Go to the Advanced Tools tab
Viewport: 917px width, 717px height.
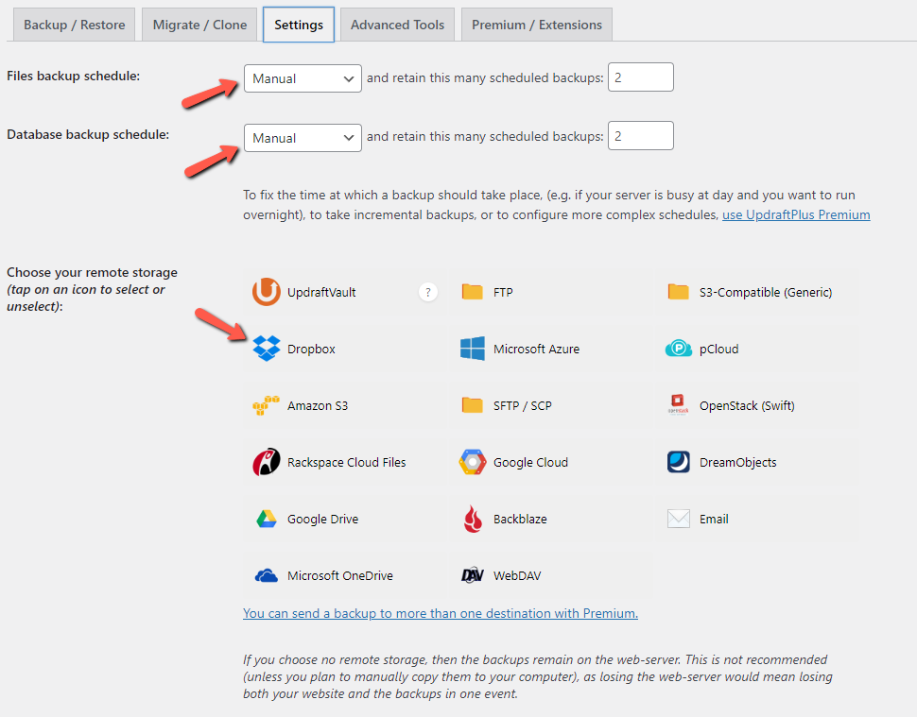397,25
